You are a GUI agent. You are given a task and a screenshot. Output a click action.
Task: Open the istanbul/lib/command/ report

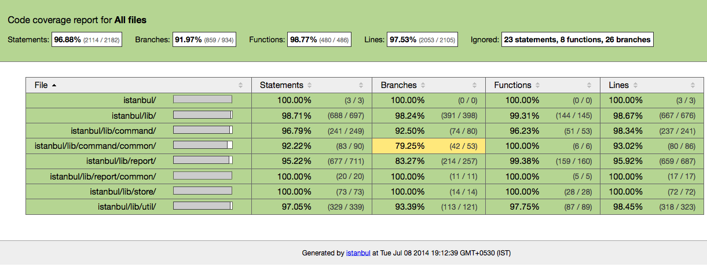113,130
